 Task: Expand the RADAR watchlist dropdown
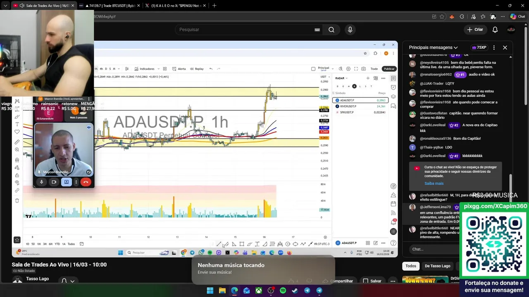point(341,78)
